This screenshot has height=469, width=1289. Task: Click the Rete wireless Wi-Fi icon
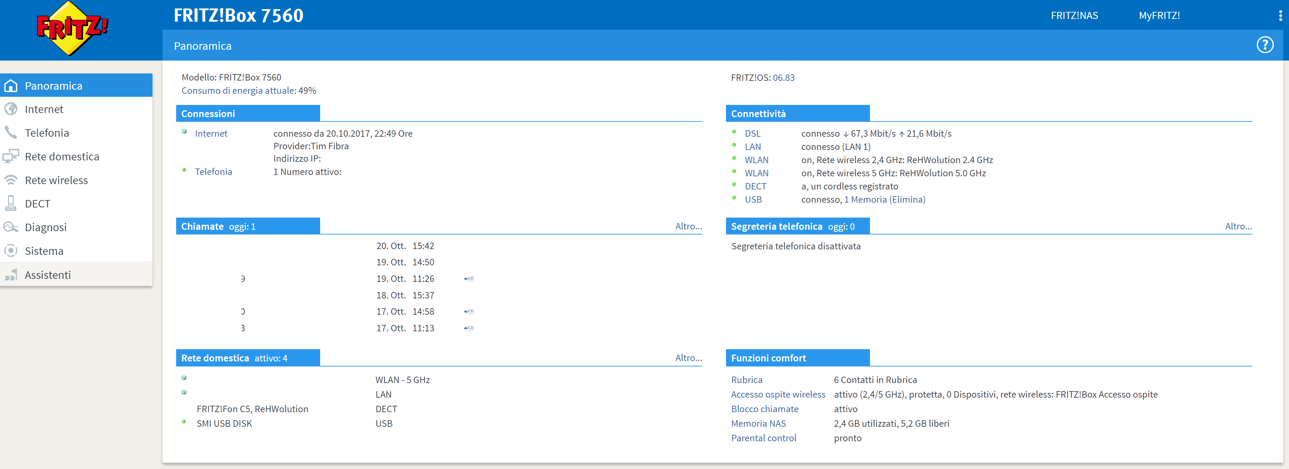[x=11, y=180]
